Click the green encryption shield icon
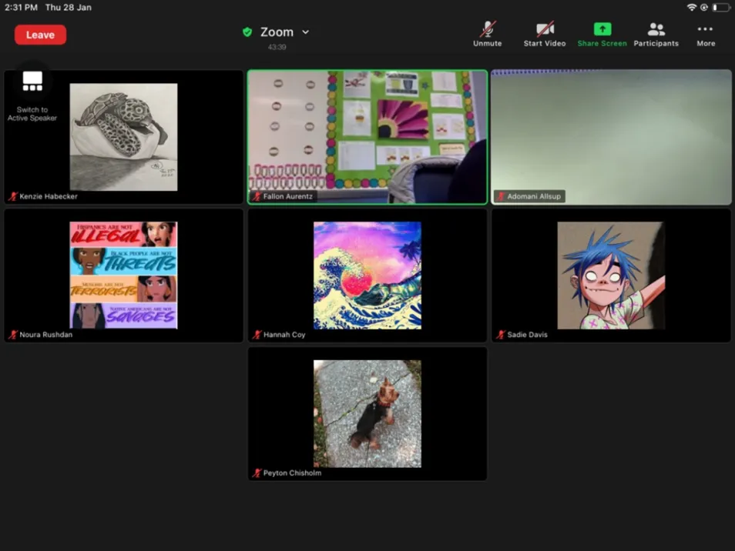The image size is (735, 551). click(x=247, y=32)
